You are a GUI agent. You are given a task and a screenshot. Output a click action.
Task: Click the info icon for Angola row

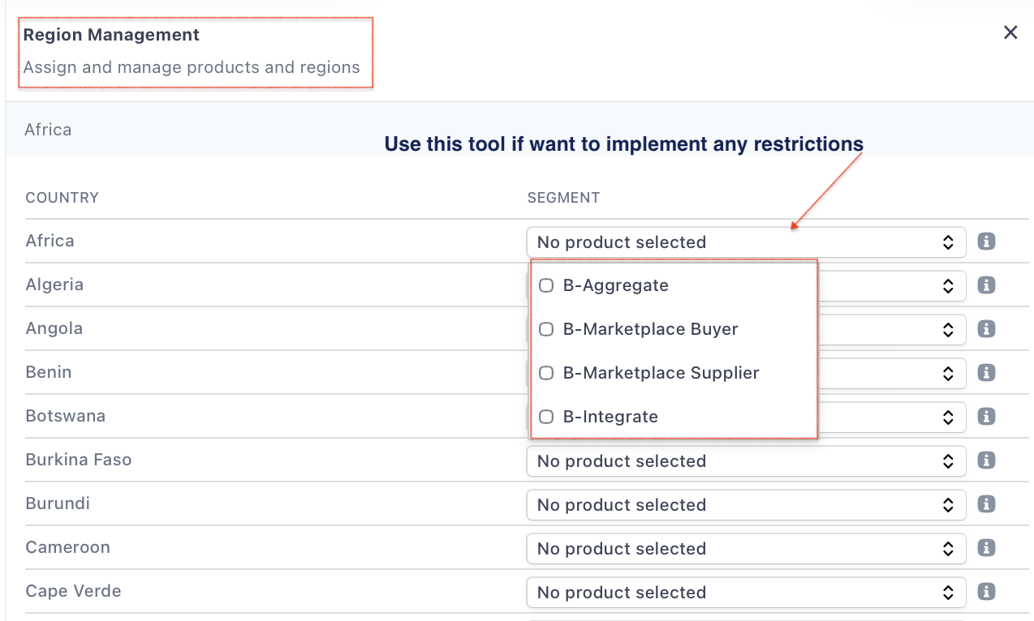point(986,329)
